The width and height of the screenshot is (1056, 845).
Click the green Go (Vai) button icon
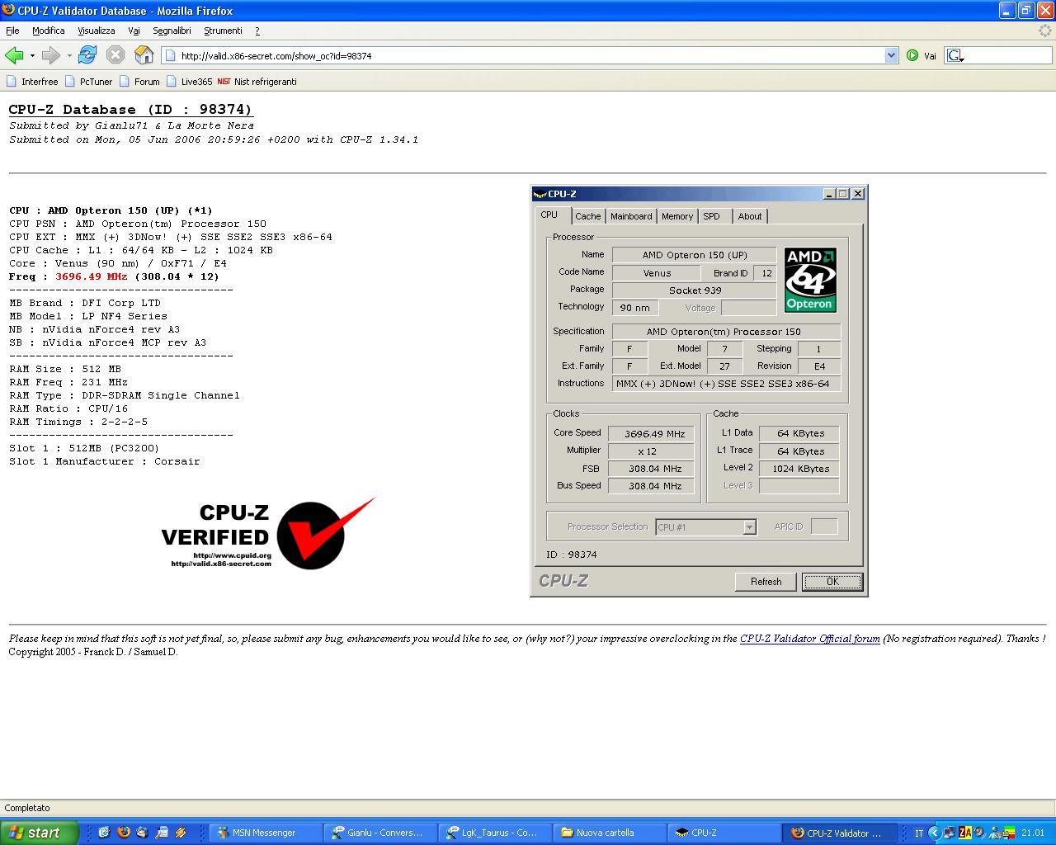[912, 55]
